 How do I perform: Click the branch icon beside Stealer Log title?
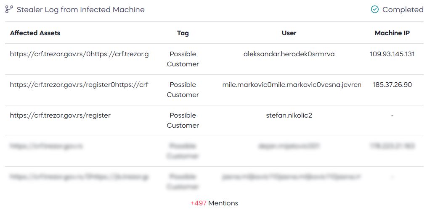pos(9,10)
